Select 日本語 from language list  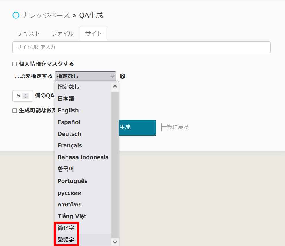(83, 99)
